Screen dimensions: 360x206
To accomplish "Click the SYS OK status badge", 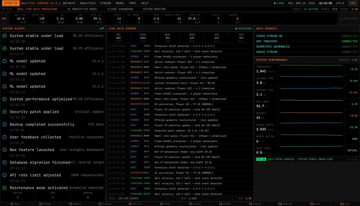I will (261, 159).
